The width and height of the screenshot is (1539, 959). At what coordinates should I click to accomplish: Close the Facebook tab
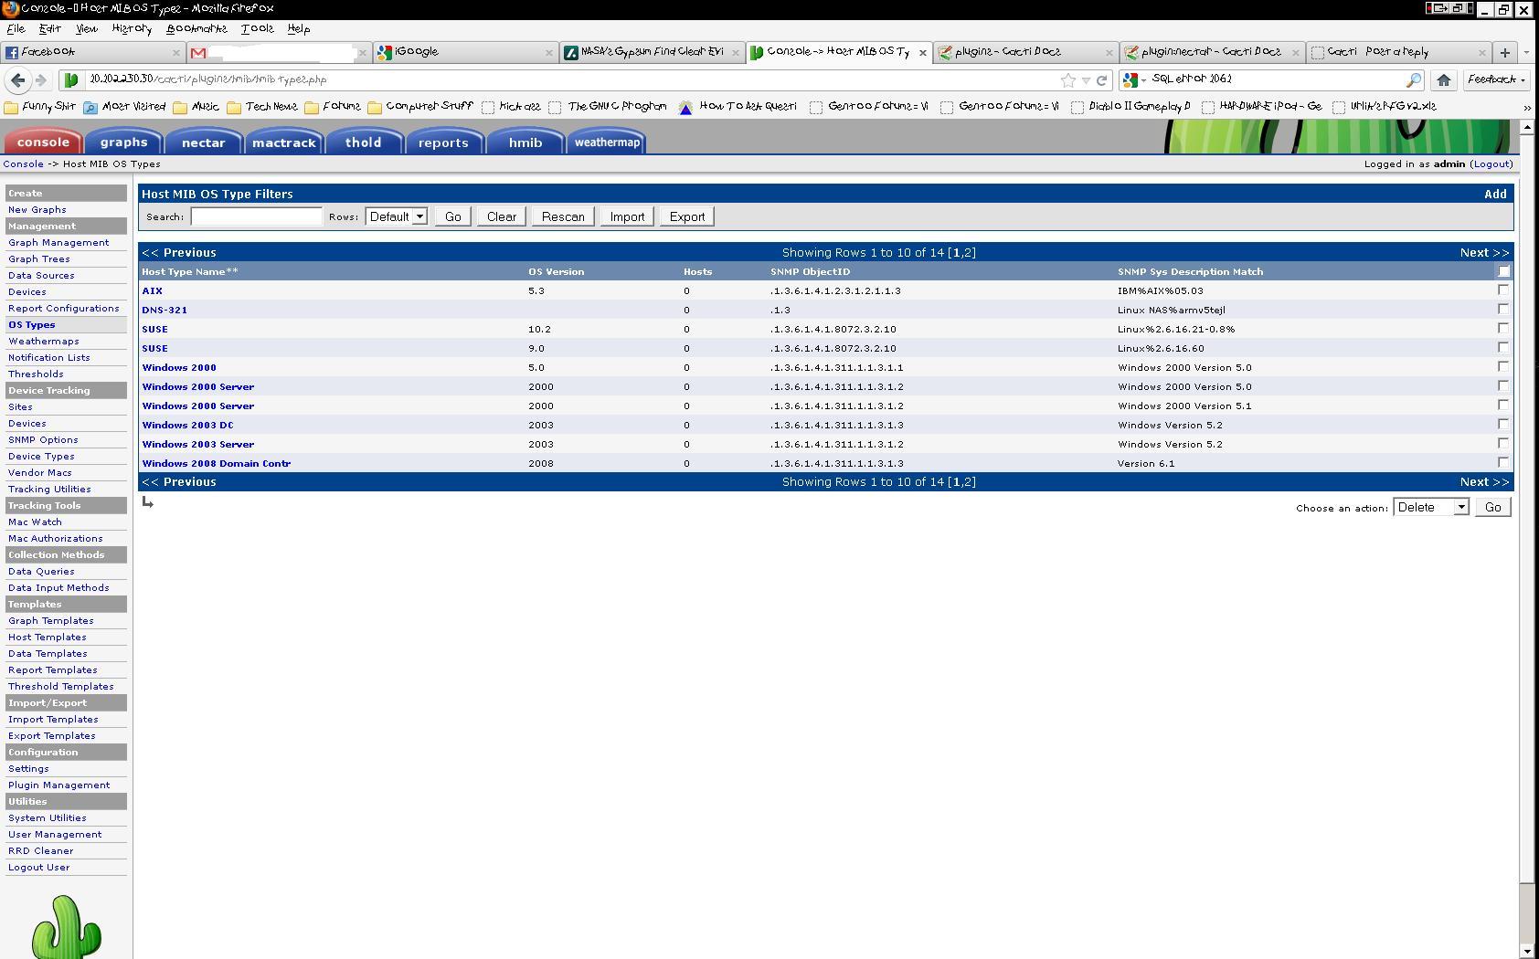click(x=175, y=53)
